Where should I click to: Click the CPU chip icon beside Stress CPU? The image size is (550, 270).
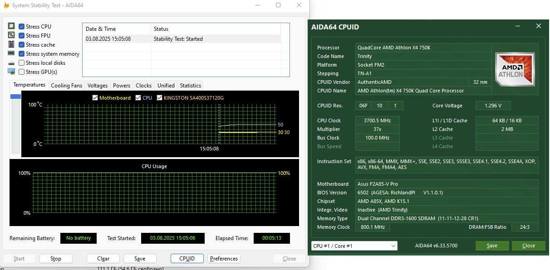click(11, 26)
